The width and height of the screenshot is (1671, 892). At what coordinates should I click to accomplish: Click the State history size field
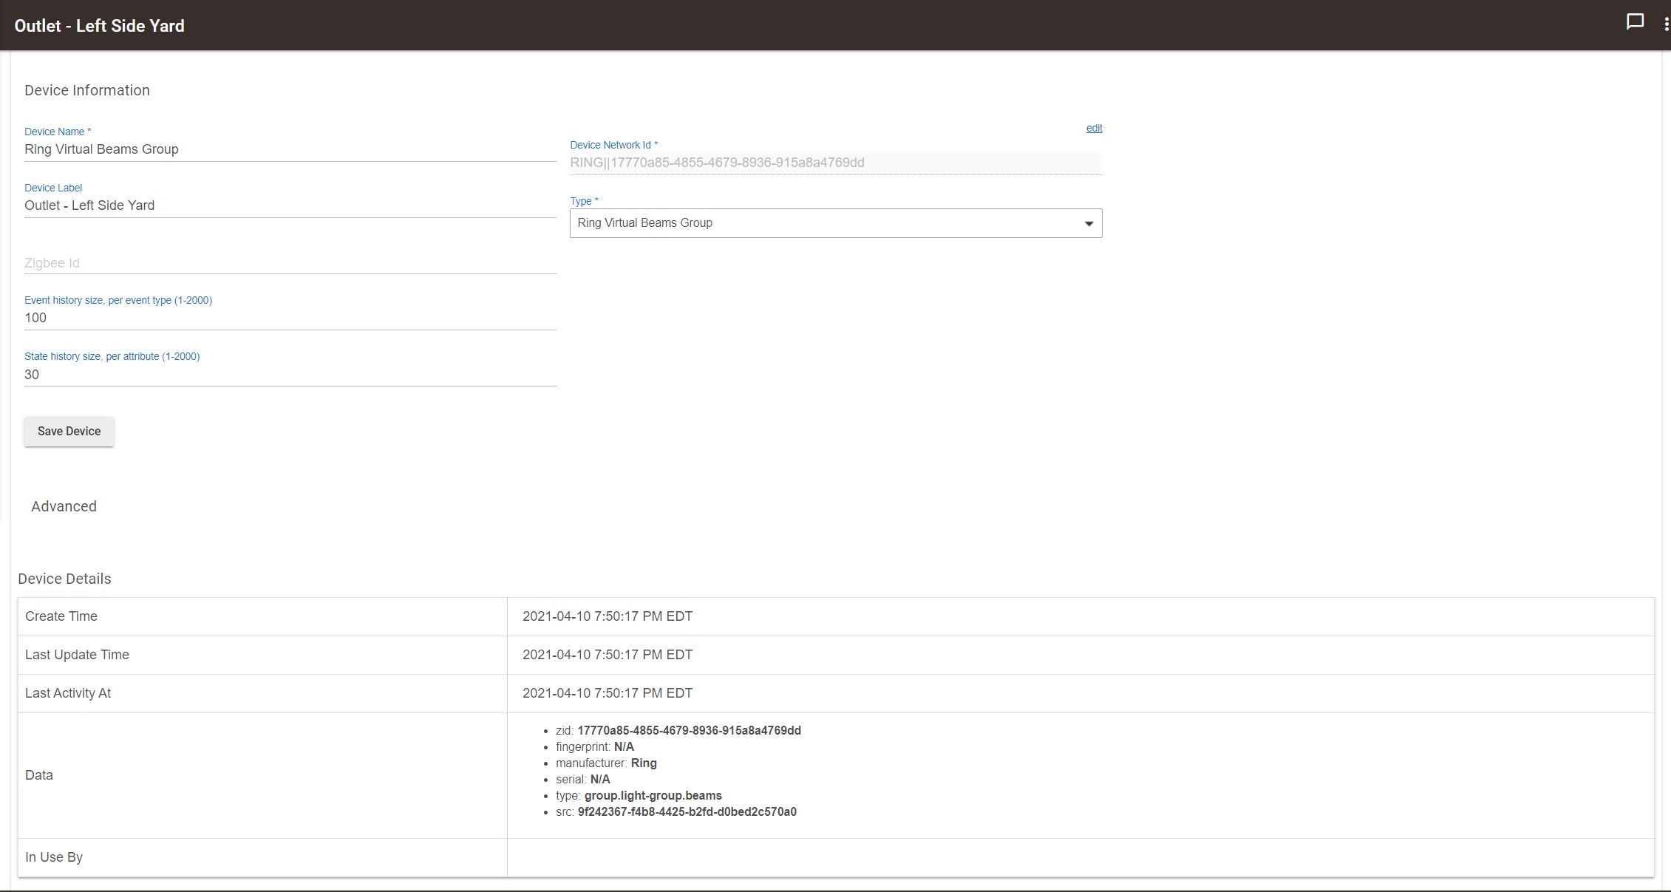click(290, 375)
